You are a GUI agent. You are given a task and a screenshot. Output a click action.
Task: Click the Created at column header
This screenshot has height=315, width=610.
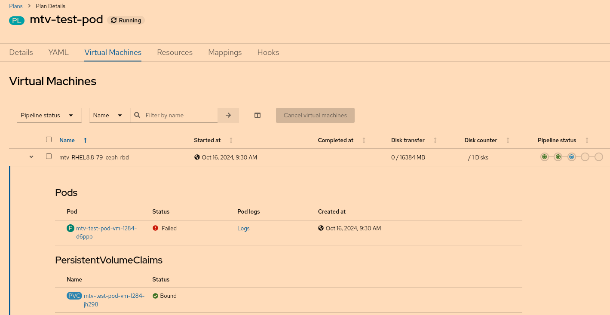(332, 211)
